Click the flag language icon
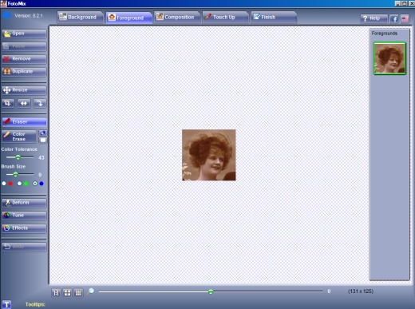415x309 pixels. (x=405, y=18)
